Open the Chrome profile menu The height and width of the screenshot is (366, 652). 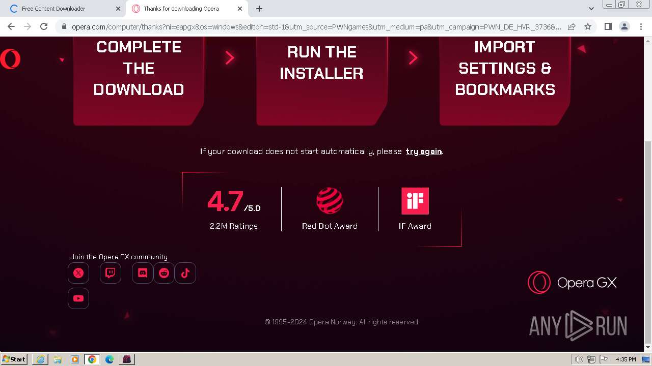click(624, 26)
